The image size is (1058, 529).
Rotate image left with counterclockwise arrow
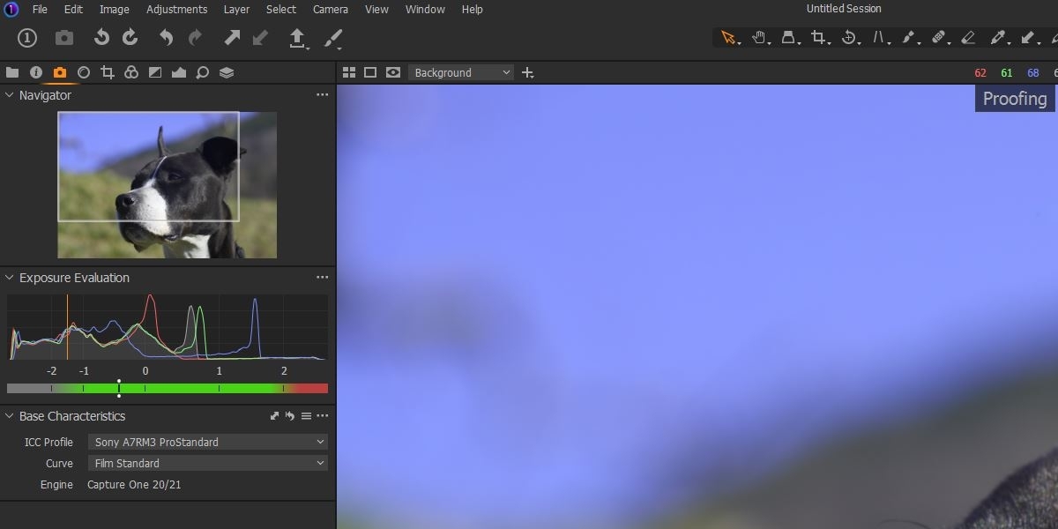coord(101,37)
